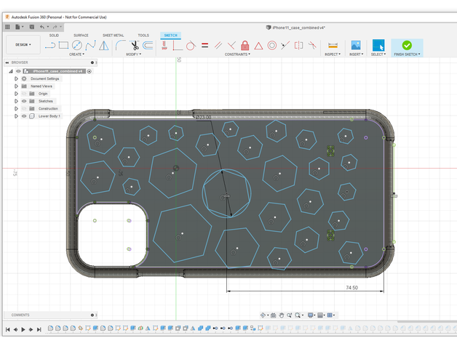Click the Select tool icon
Screen dimensions: 457x343
(378, 45)
